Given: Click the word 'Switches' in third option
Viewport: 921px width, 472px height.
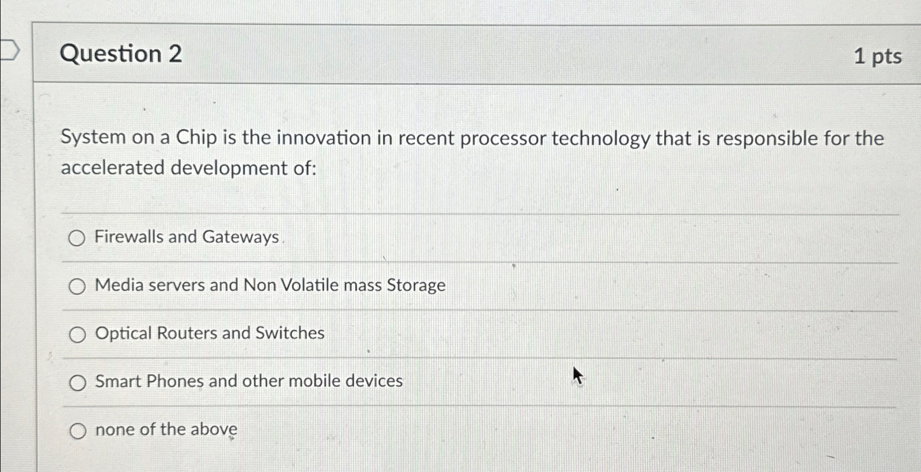Looking at the screenshot, I should [290, 333].
